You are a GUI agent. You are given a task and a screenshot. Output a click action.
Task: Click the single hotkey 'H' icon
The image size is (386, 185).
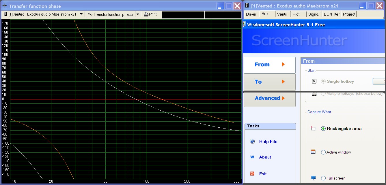(314, 81)
